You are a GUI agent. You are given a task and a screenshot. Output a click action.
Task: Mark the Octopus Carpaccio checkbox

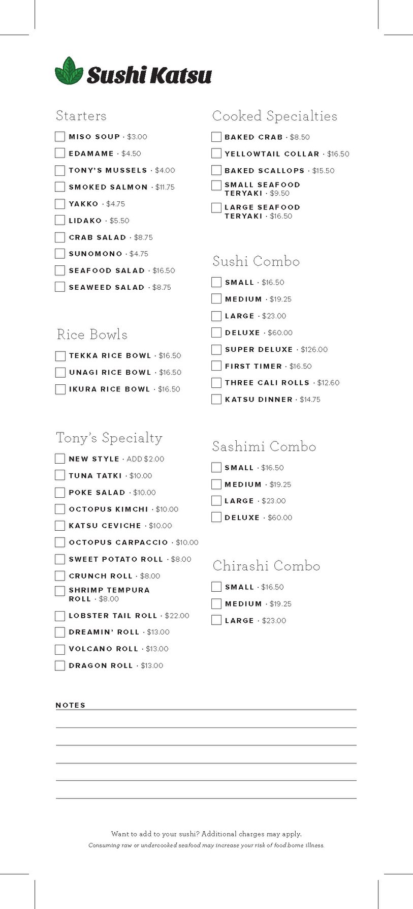point(60,542)
